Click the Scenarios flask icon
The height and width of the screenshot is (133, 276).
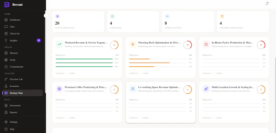tap(6, 86)
